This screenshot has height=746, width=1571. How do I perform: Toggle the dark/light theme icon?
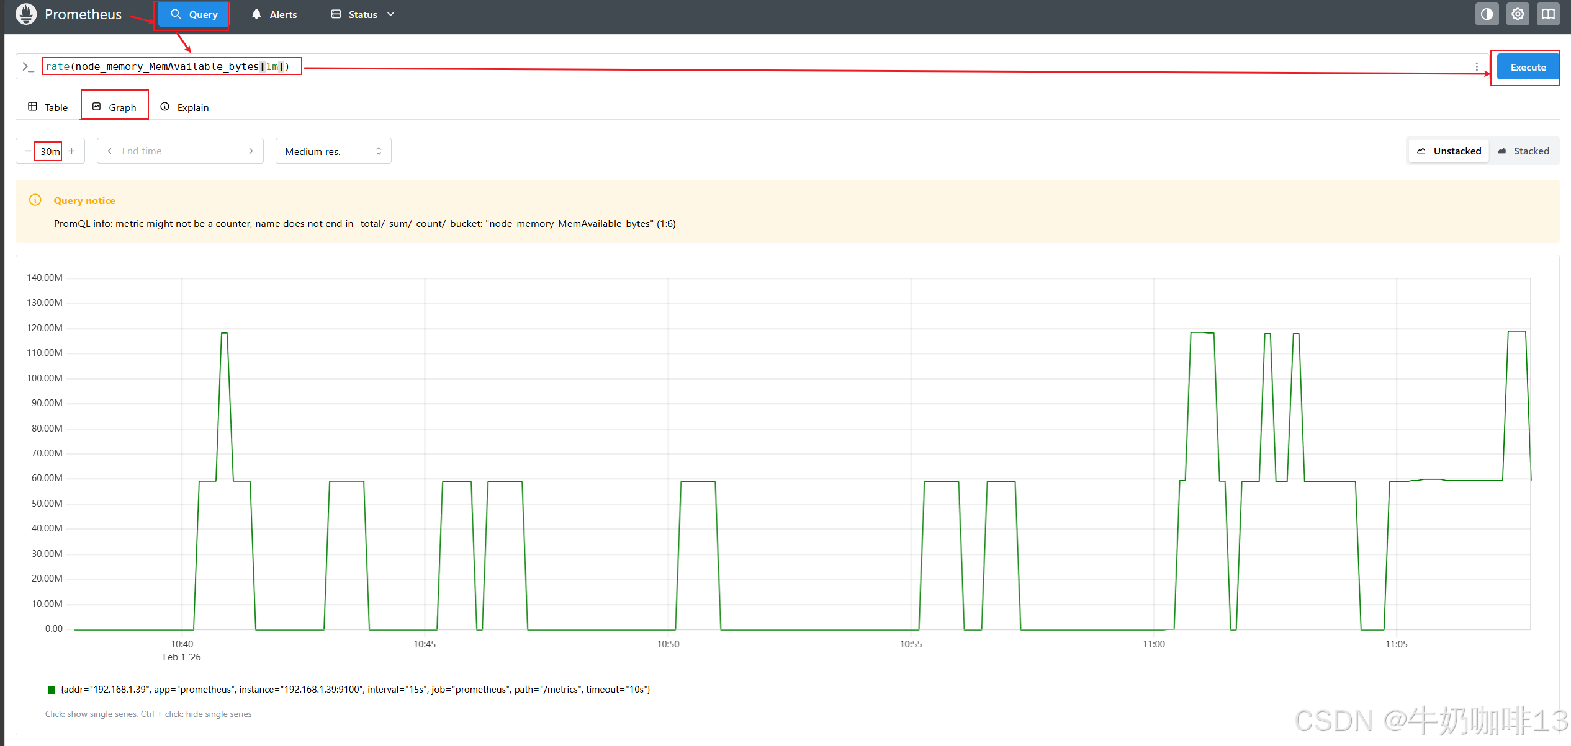pos(1487,14)
